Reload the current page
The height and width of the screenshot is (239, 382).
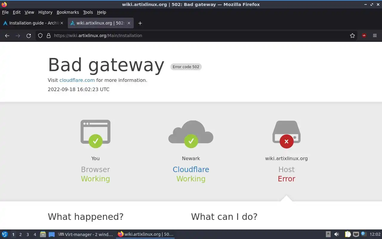click(x=29, y=36)
